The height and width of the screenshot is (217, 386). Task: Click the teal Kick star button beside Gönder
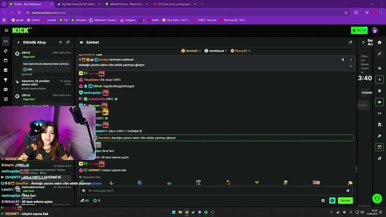[332, 201]
